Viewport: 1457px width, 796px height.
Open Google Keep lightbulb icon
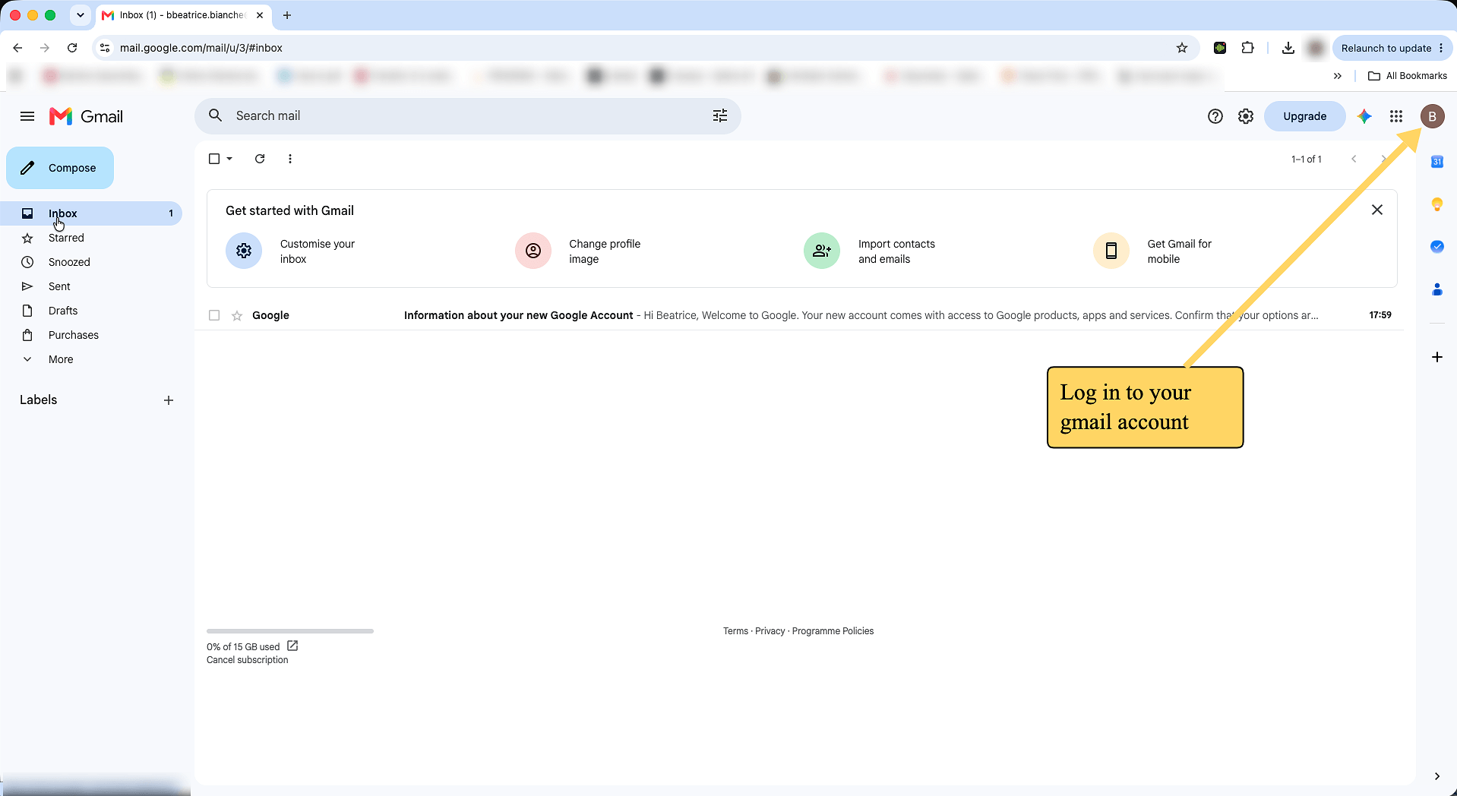pos(1437,204)
